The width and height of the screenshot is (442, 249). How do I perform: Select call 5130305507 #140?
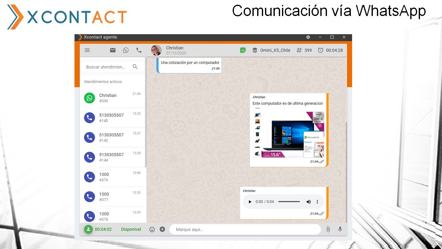point(113,118)
